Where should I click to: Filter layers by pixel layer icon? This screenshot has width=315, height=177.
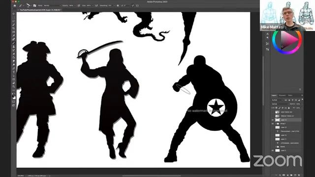(286, 100)
